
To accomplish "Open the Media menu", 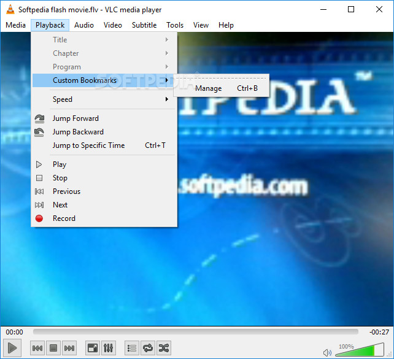I will pyautogui.click(x=15, y=25).
